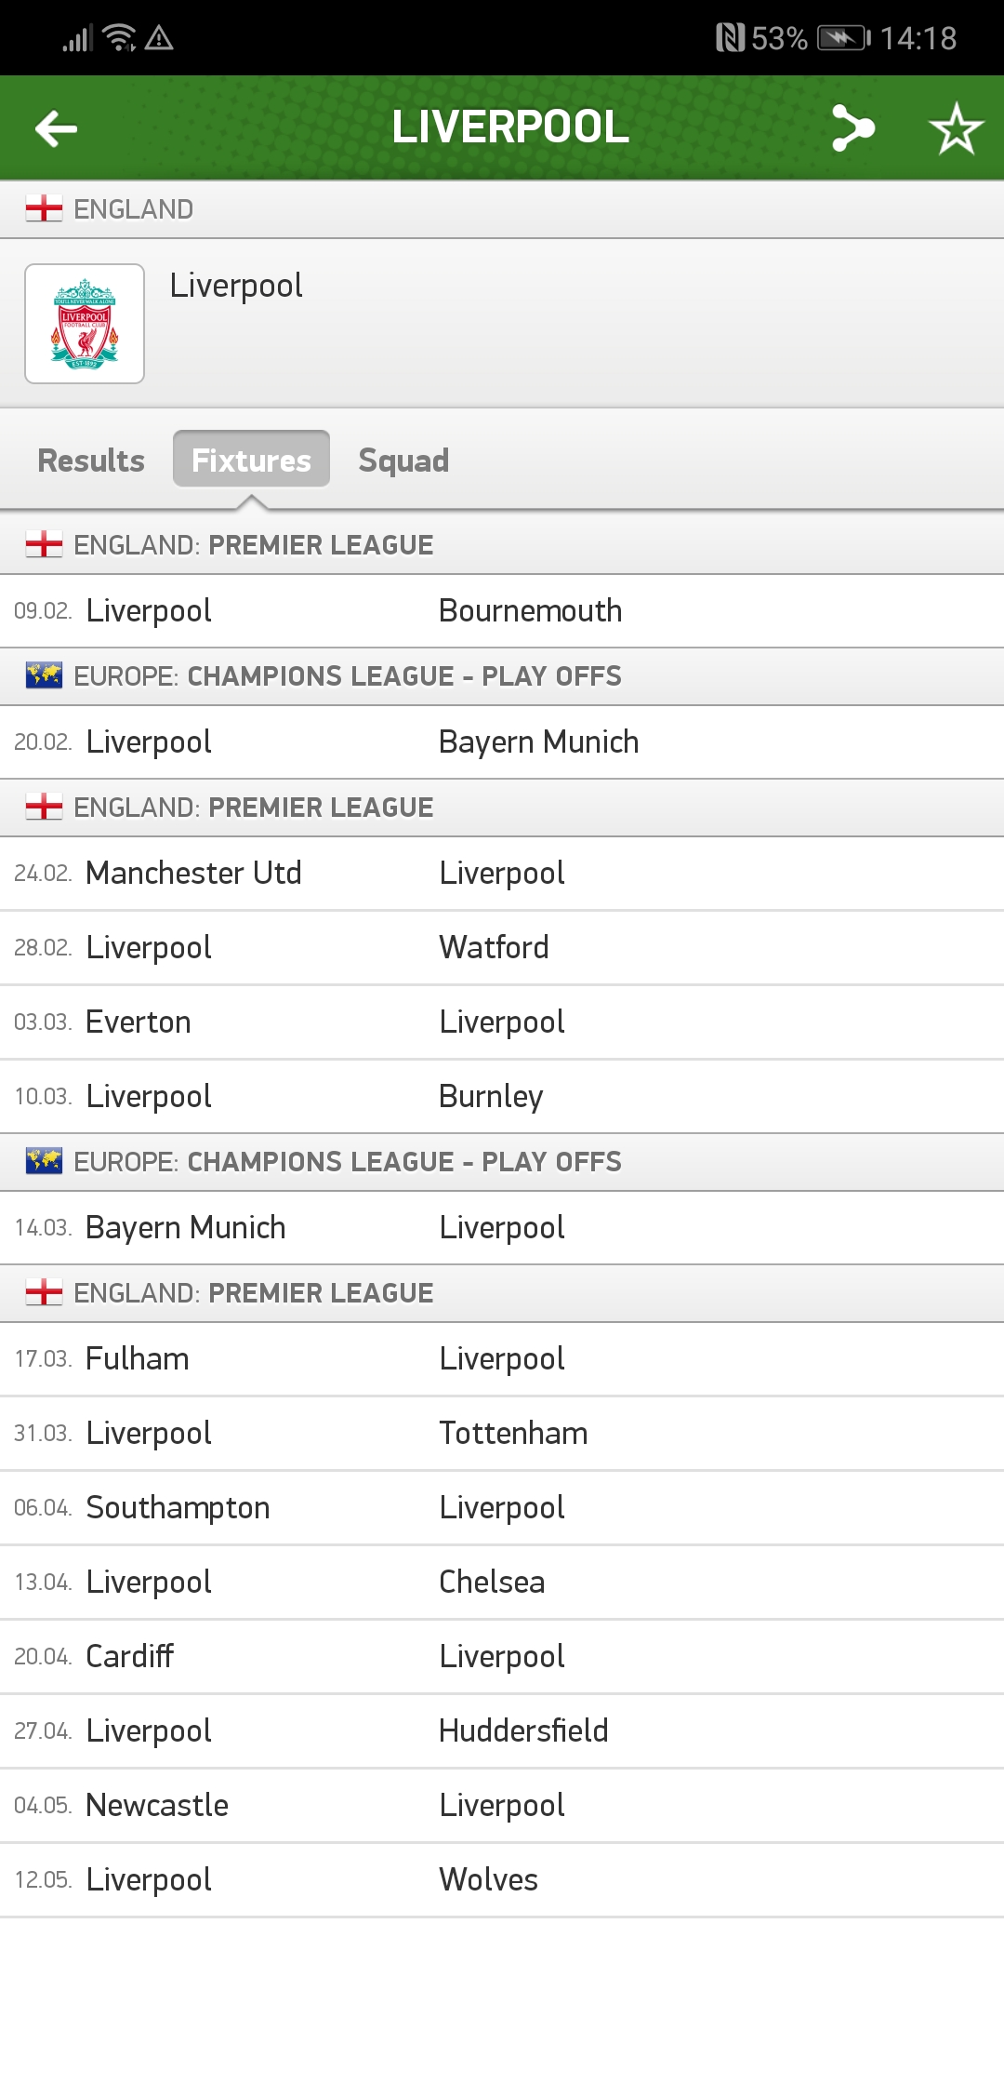Tap the back arrow to leave Liverpool page
The image size is (1004, 2084).
[55, 127]
